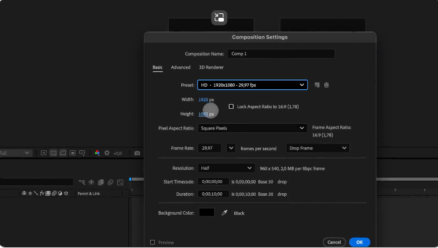438x248 pixels.
Task: Open the Preset dropdown
Action: [x=253, y=85]
